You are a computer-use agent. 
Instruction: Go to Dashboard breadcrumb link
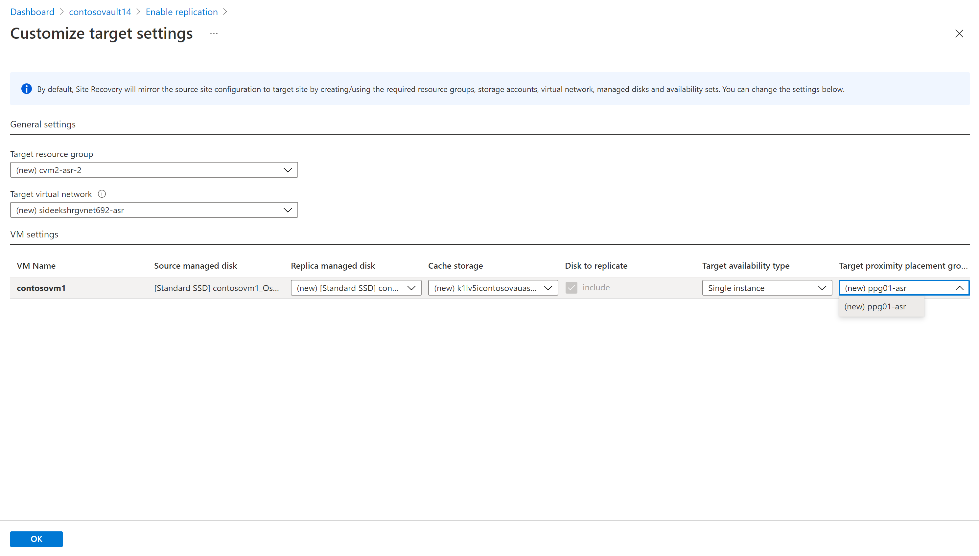point(32,12)
